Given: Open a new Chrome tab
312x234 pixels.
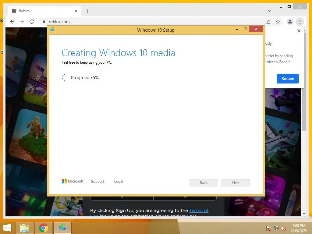Looking at the screenshot, I should pos(88,11).
